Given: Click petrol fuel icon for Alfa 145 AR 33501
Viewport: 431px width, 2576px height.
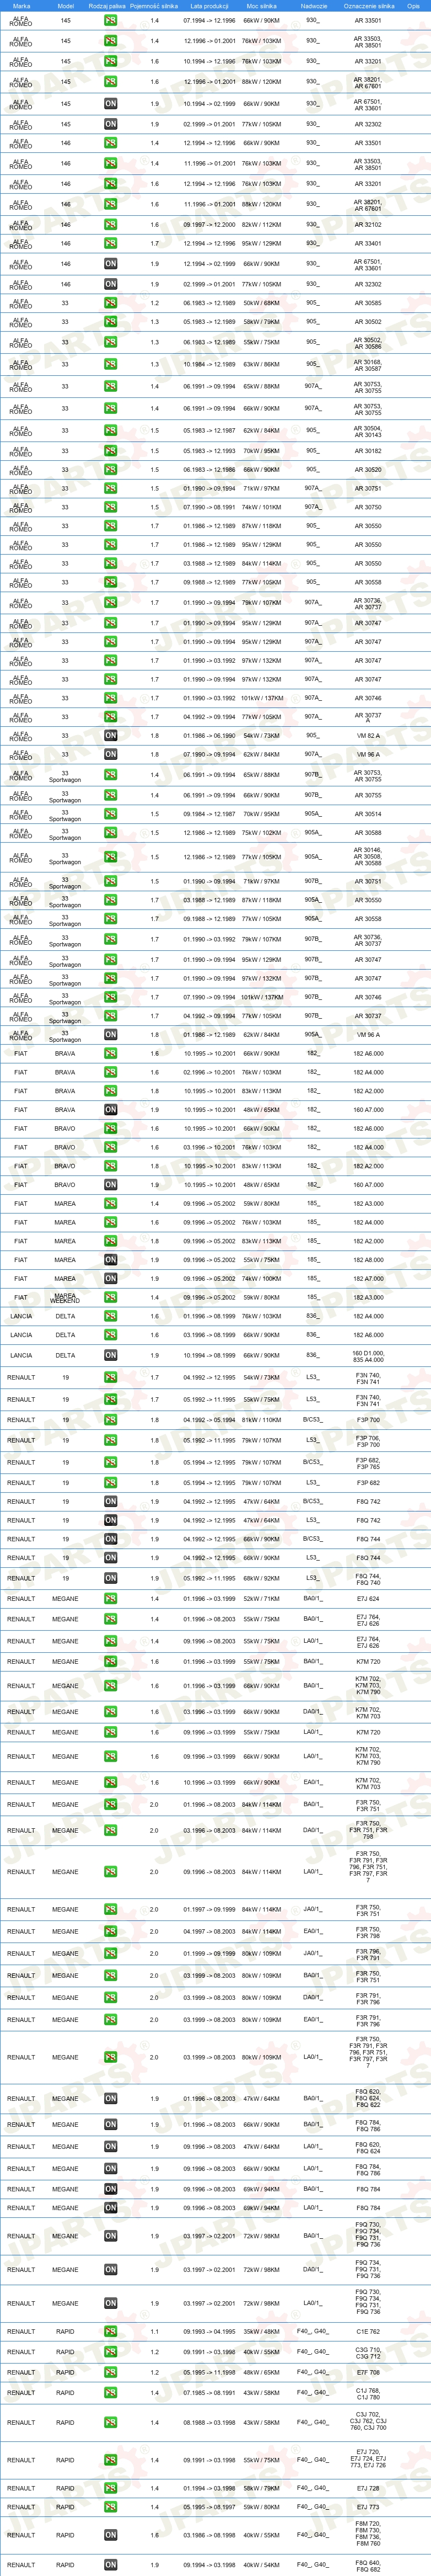Looking at the screenshot, I should (x=111, y=20).
